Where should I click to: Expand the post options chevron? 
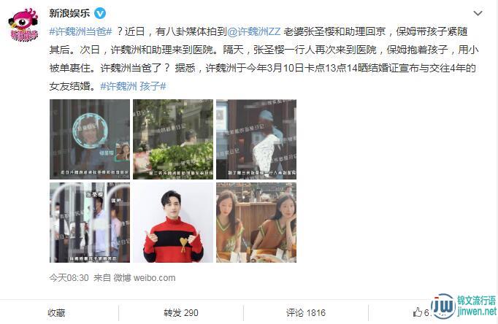478,13
